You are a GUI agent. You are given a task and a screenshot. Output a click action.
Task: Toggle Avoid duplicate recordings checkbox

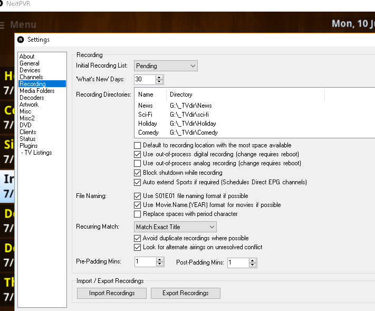click(137, 238)
